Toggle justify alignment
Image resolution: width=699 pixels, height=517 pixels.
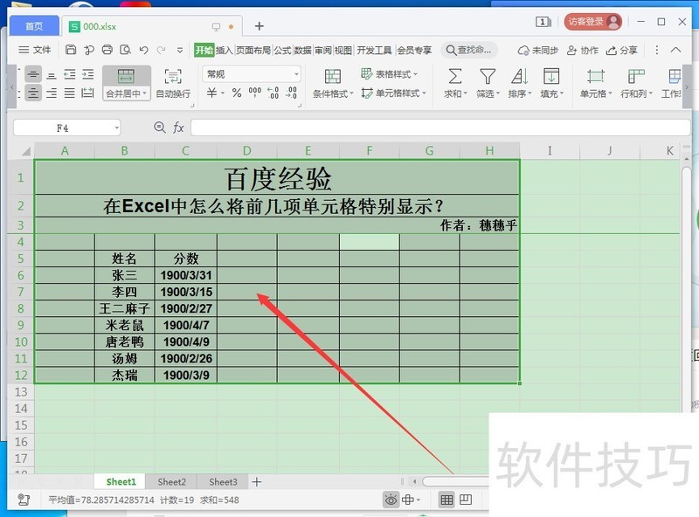tap(70, 93)
